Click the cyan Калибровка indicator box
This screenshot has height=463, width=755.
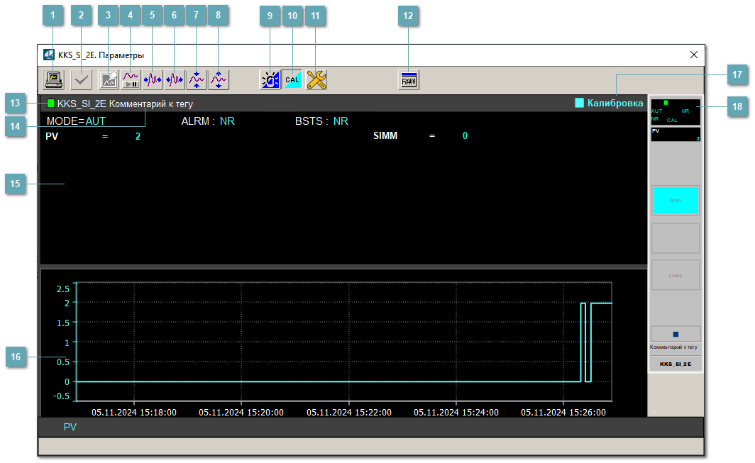[x=579, y=104]
